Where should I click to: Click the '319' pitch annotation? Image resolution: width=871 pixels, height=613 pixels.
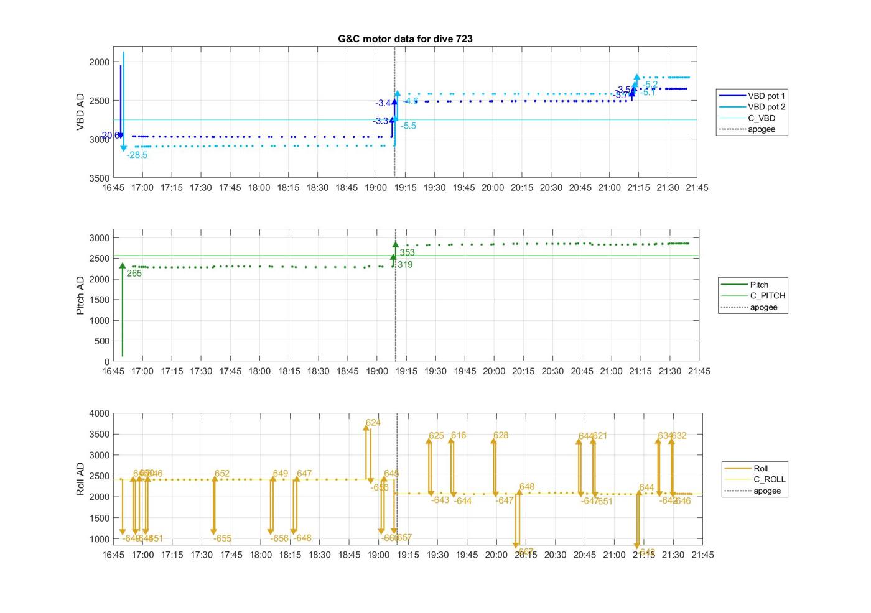(405, 265)
